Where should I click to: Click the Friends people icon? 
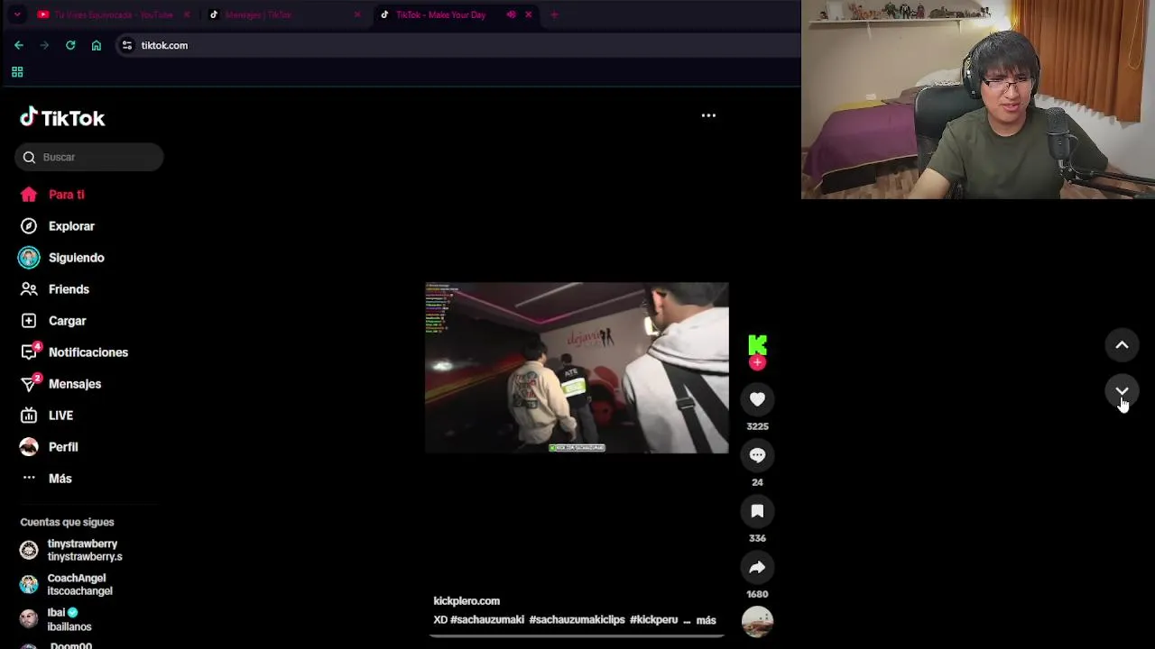[29, 289]
